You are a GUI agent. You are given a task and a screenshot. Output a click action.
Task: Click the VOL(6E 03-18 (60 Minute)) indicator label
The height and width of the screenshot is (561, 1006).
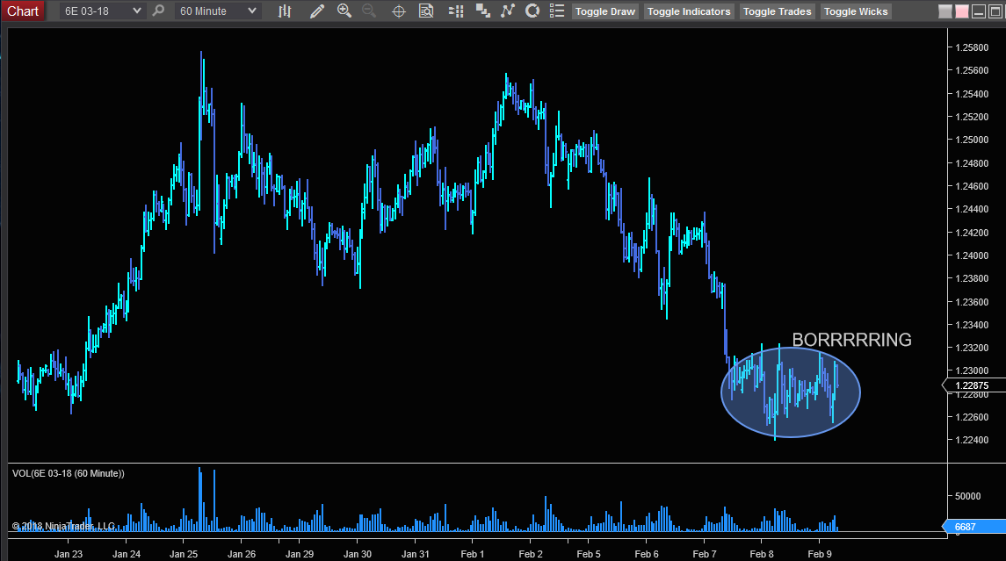coord(68,473)
